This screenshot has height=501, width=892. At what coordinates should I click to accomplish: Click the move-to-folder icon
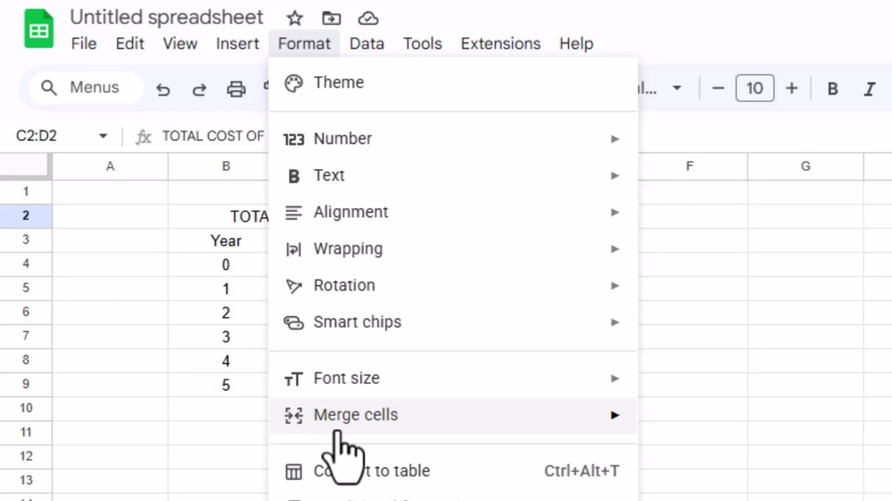pos(332,18)
